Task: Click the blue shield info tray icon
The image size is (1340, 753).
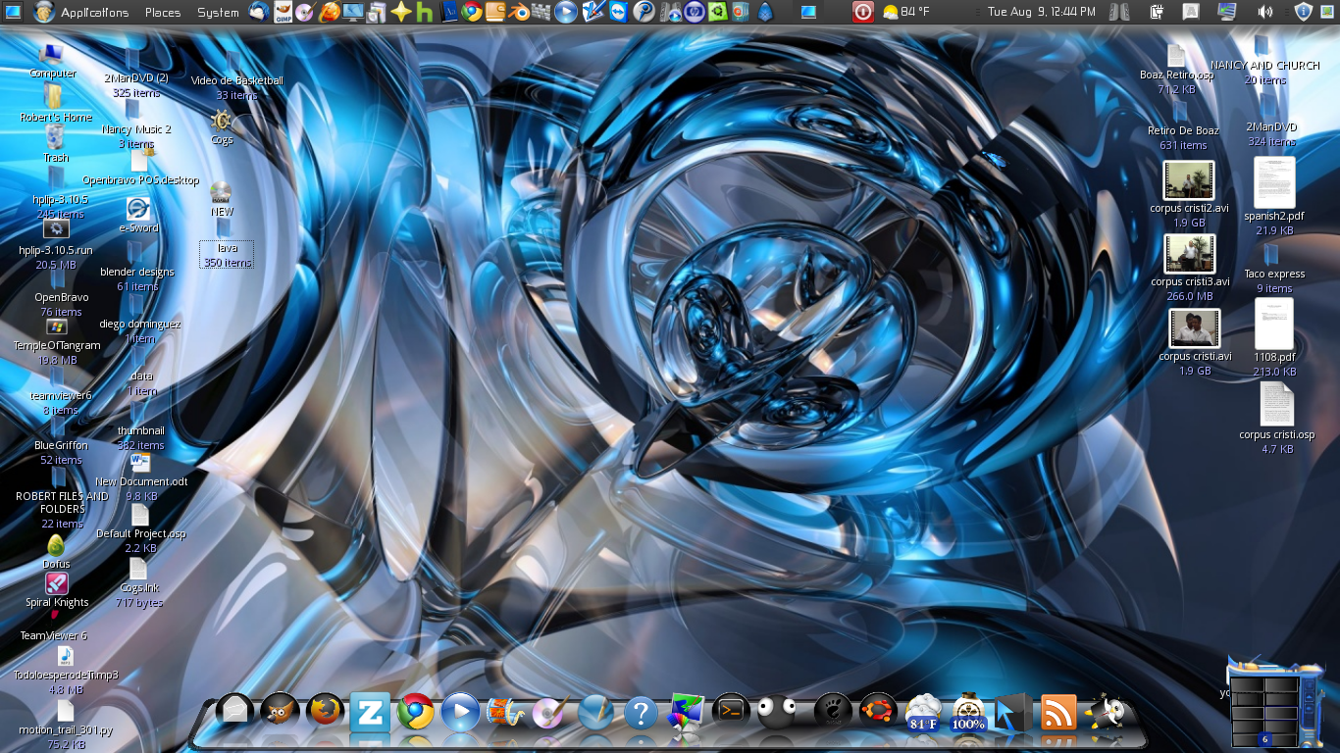Action: pos(1303,13)
